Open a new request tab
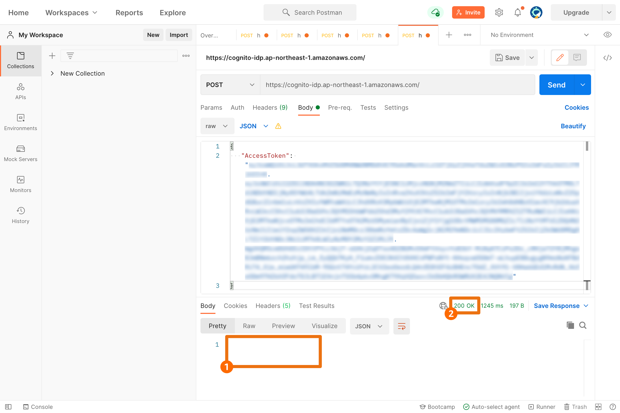 [x=449, y=35]
